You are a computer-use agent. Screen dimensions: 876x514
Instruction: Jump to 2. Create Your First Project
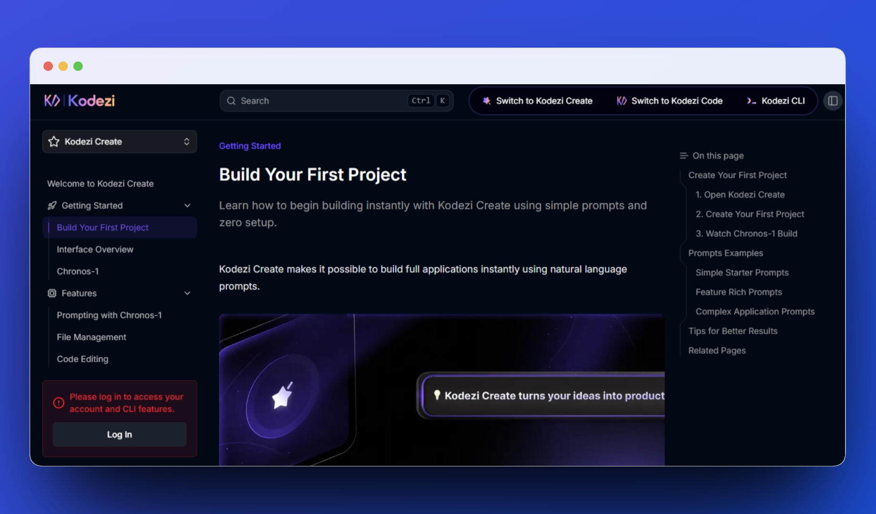click(x=750, y=214)
